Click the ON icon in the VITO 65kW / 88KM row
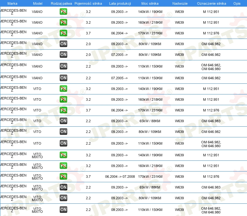 (63, 121)
